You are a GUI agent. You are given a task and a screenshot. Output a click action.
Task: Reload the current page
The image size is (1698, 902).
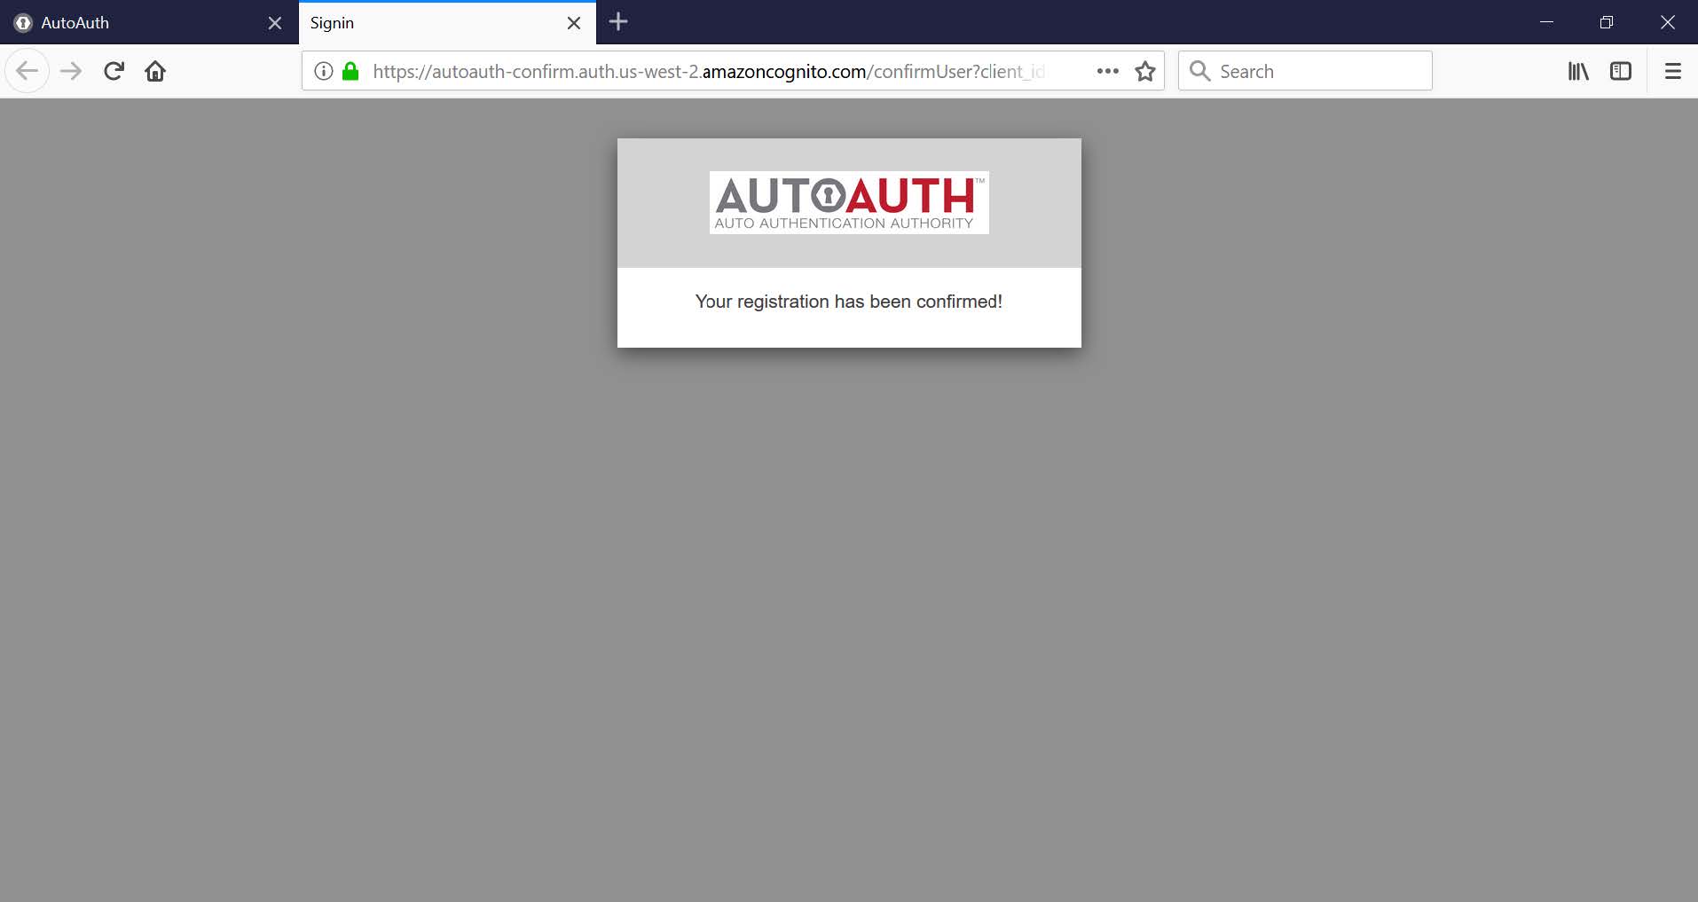pyautogui.click(x=114, y=71)
